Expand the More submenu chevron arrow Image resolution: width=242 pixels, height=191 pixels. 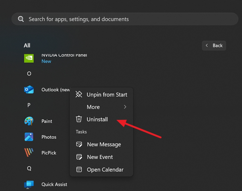[125, 107]
